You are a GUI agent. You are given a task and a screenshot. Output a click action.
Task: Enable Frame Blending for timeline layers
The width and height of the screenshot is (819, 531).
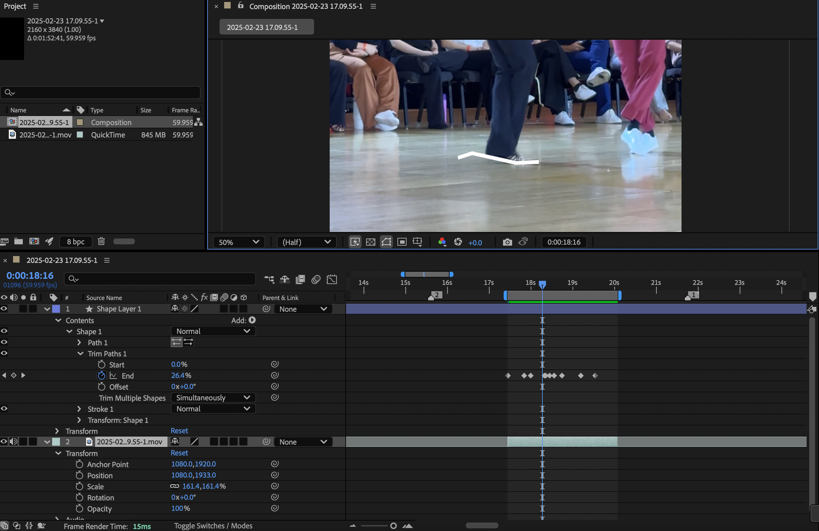click(x=300, y=280)
